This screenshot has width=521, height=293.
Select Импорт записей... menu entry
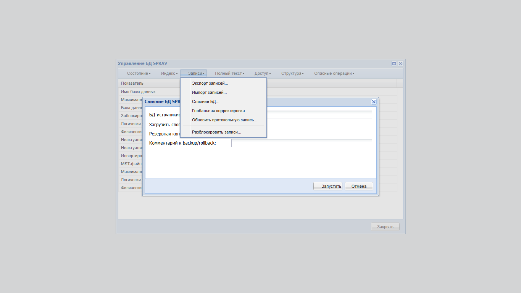[x=223, y=92]
